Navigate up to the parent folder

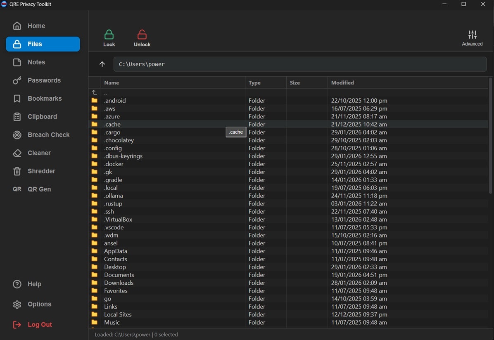(x=102, y=64)
